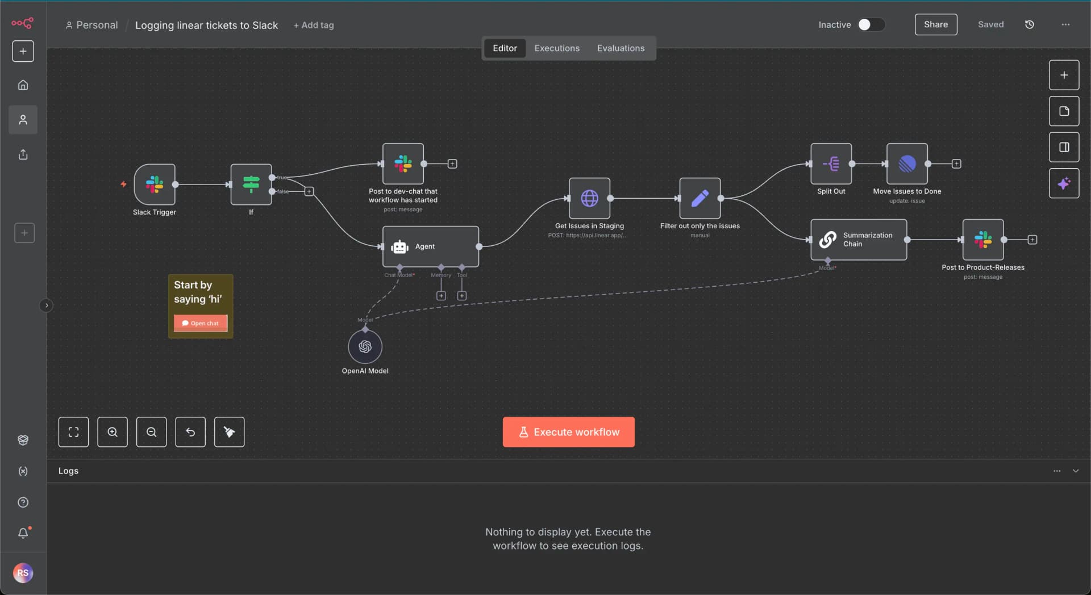Screen dimensions: 1091x595
Task: Add a sticky note from right panel
Action: [1064, 111]
